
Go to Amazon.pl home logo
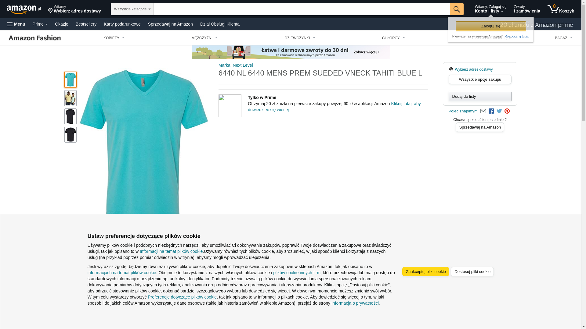[24, 9]
